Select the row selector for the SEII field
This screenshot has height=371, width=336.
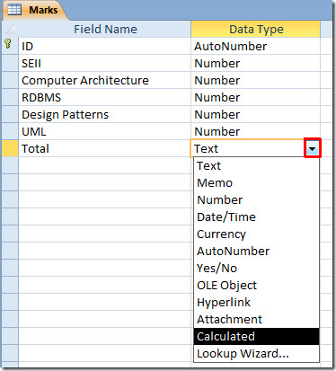tap(10, 63)
